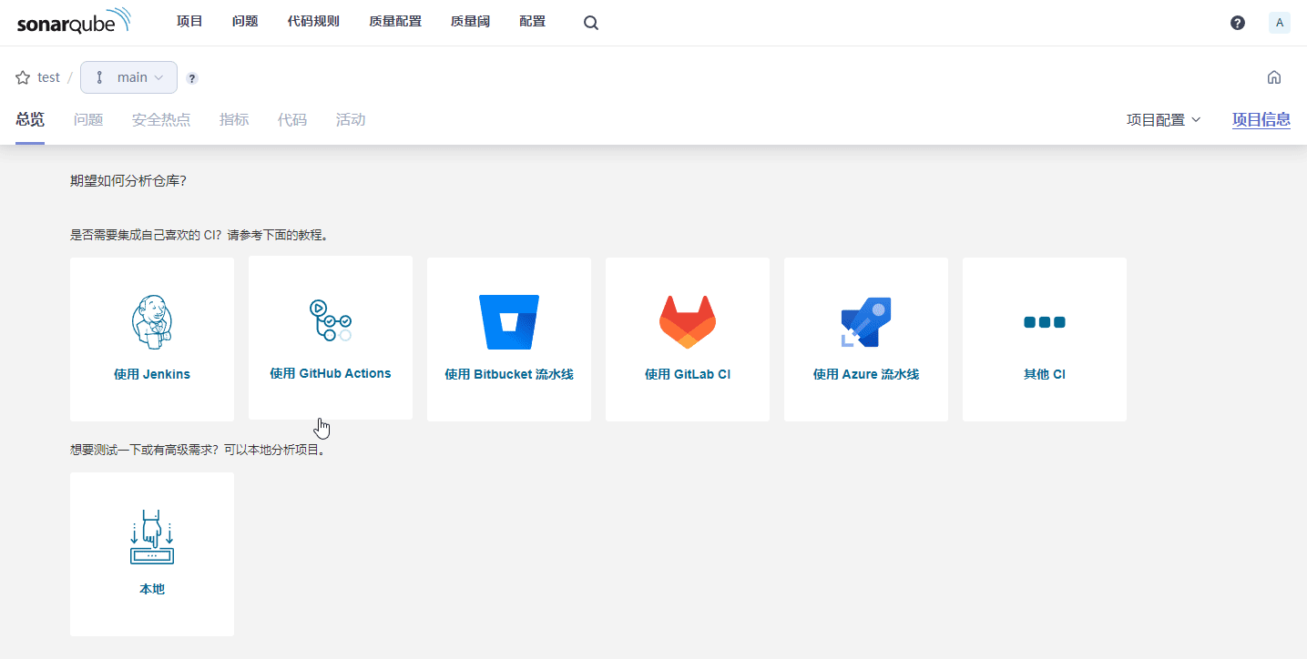The image size is (1307, 659).
Task: Click the GitHub Actions workflow icon
Action: click(x=331, y=320)
